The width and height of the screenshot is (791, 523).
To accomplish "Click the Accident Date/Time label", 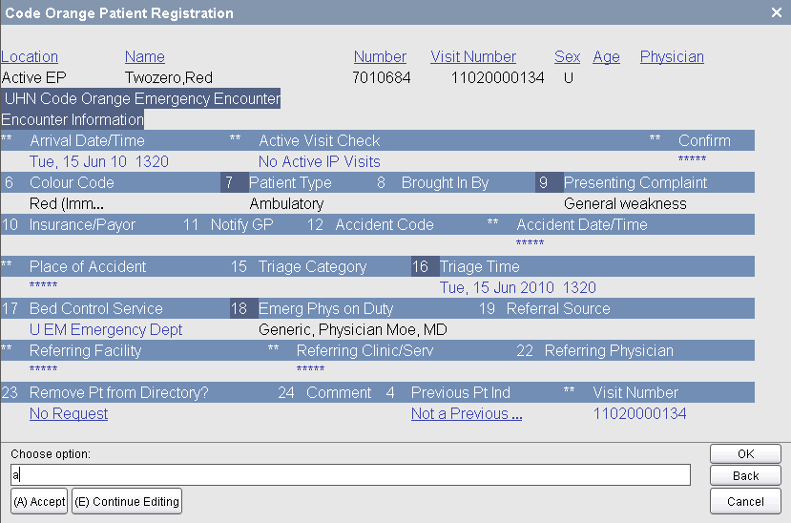I will click(582, 224).
